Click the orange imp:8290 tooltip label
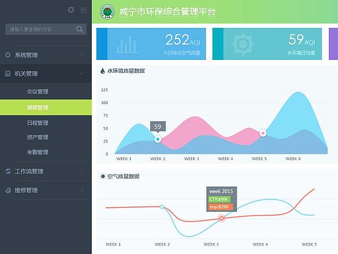Screen dimensions: 338x254 pos(221,206)
